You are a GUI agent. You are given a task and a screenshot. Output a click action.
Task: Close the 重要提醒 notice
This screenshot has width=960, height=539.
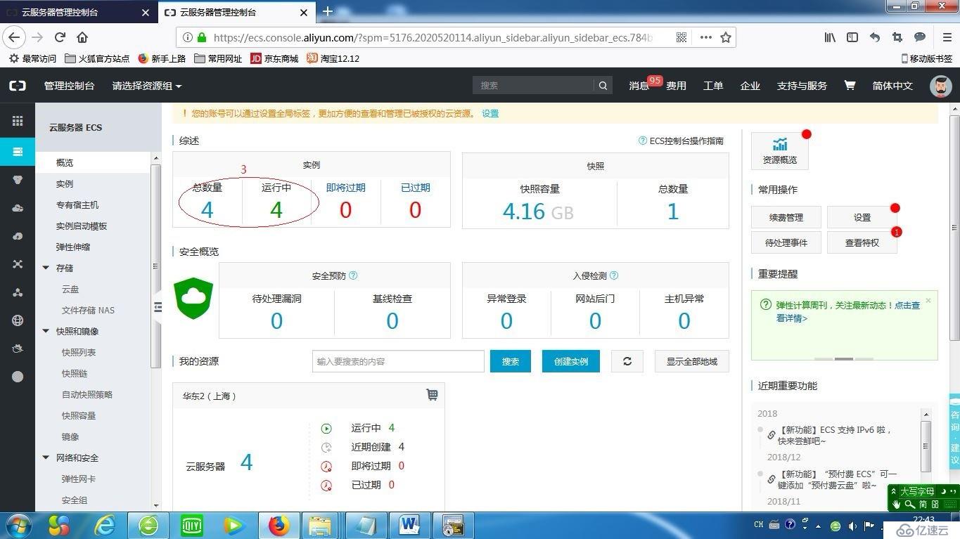[928, 301]
